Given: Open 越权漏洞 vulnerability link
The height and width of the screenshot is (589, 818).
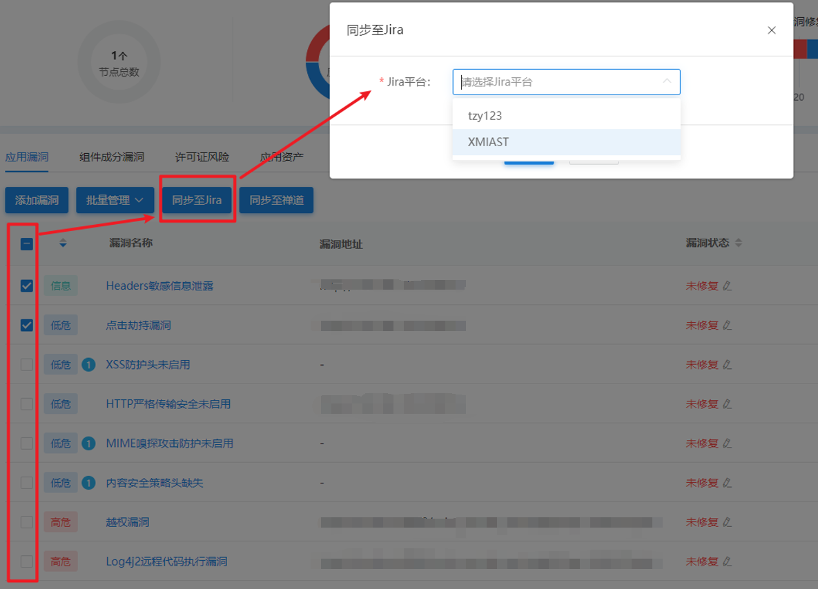Looking at the screenshot, I should [x=127, y=522].
